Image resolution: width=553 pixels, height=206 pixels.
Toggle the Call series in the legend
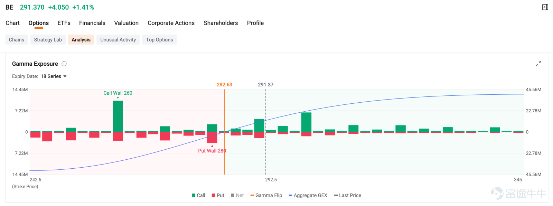point(198,195)
